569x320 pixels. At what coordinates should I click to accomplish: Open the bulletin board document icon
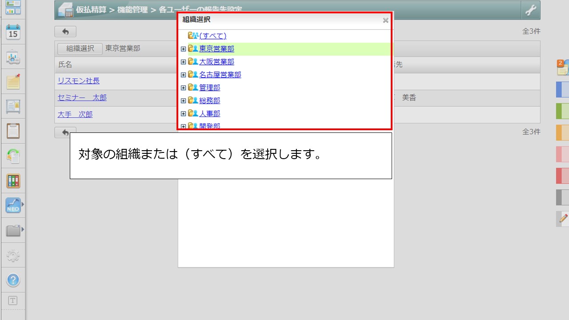(x=13, y=107)
